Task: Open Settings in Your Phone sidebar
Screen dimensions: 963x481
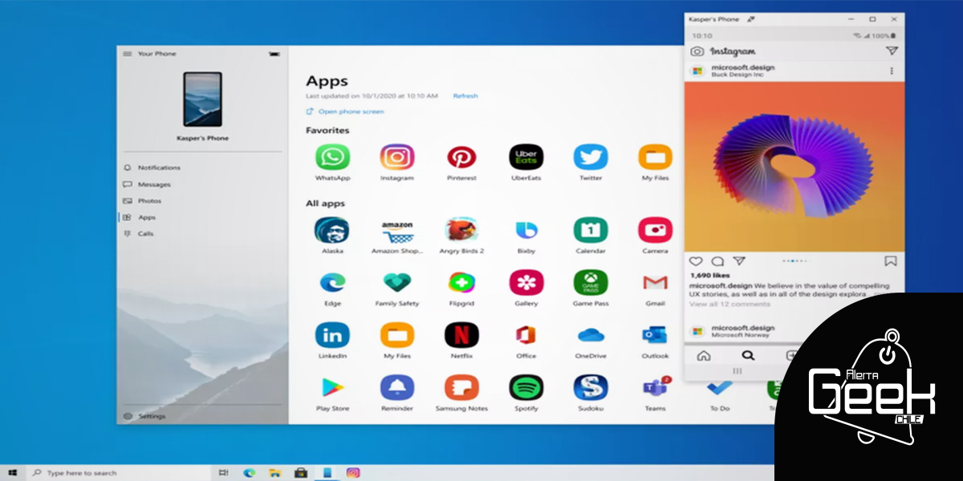Action: [x=145, y=416]
